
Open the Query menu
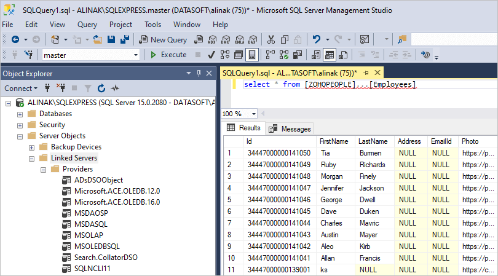[x=87, y=25]
